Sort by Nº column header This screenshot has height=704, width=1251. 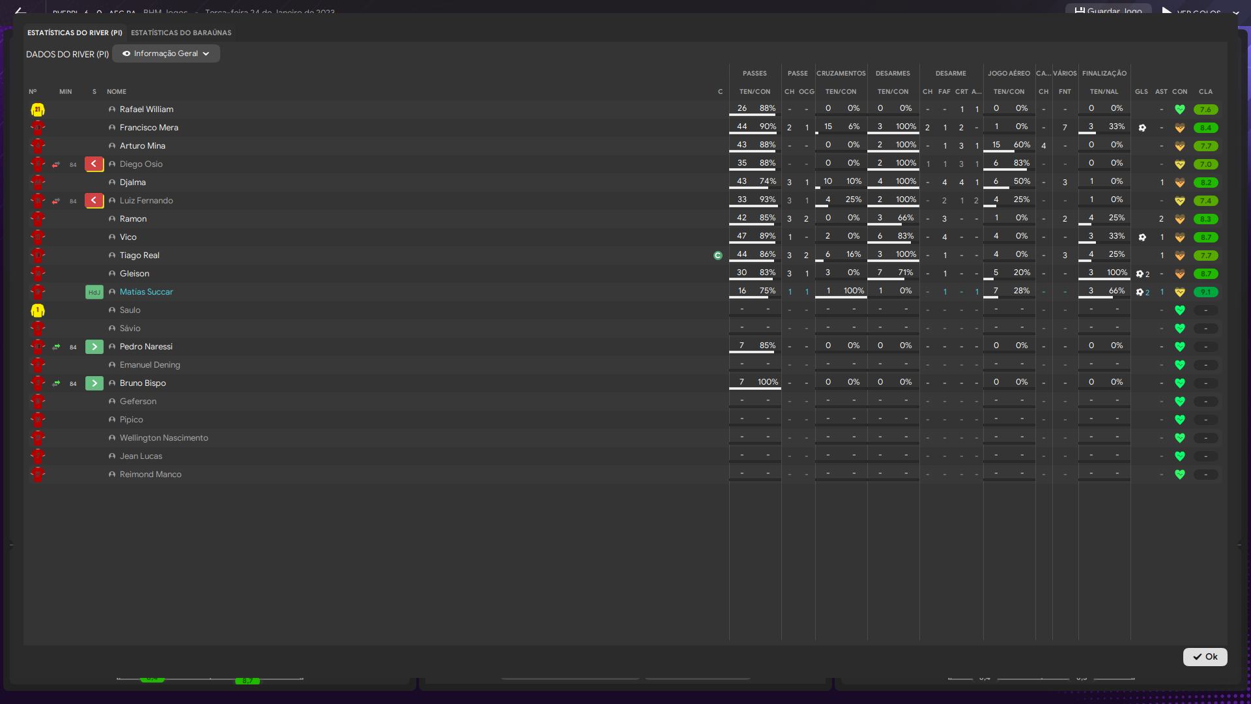pos(33,92)
